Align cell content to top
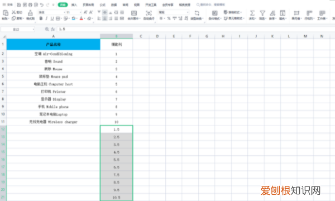 coord(99,12)
